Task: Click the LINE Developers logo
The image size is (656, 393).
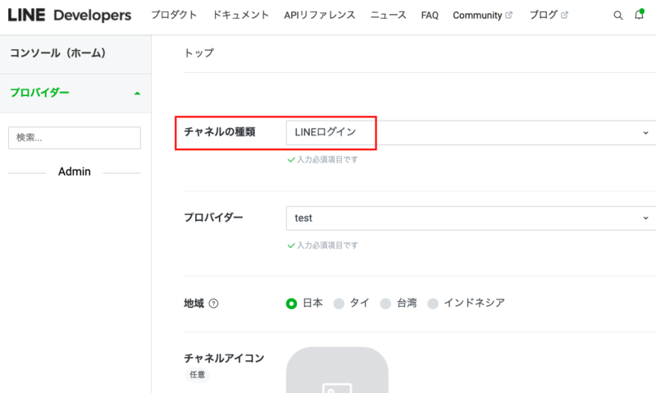Action: pyautogui.click(x=70, y=15)
